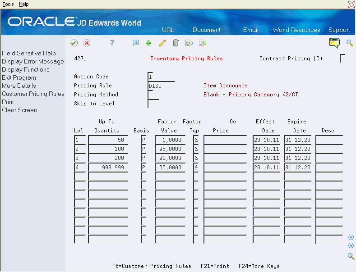Click the Lvl field showing 1
356x272 pixels.
[x=80, y=140]
